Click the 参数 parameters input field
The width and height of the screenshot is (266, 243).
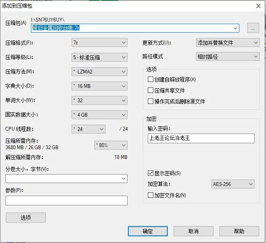[x=66, y=200]
